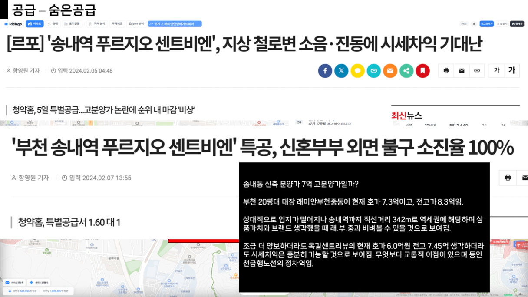Select the 아파트 tab in Richgo

click(x=35, y=24)
